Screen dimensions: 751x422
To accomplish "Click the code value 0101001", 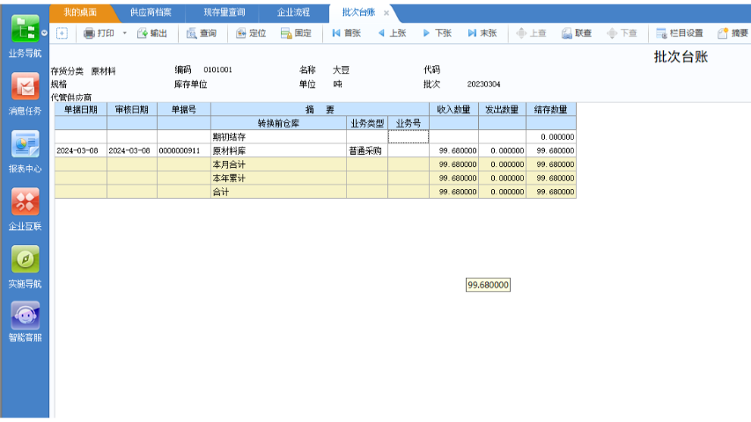I will point(218,69).
